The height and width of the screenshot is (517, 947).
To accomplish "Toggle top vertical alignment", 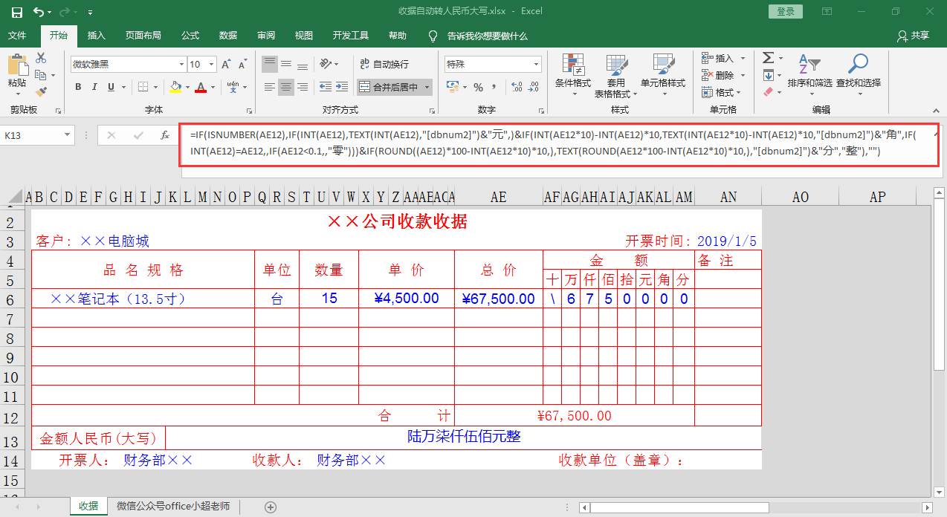I will tap(270, 64).
